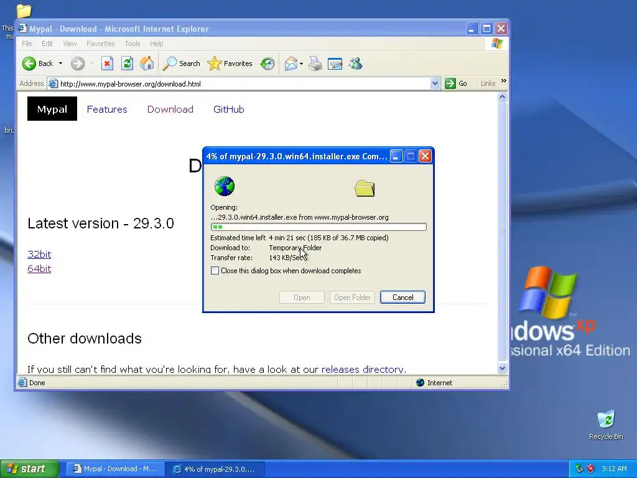This screenshot has height=478, width=637.
Task: Click the Mypal black logo tab
Action: coord(52,108)
